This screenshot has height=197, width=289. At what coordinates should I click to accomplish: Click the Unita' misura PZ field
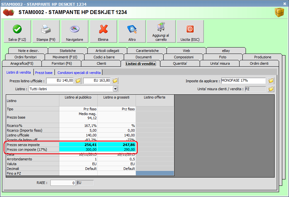[256, 89]
